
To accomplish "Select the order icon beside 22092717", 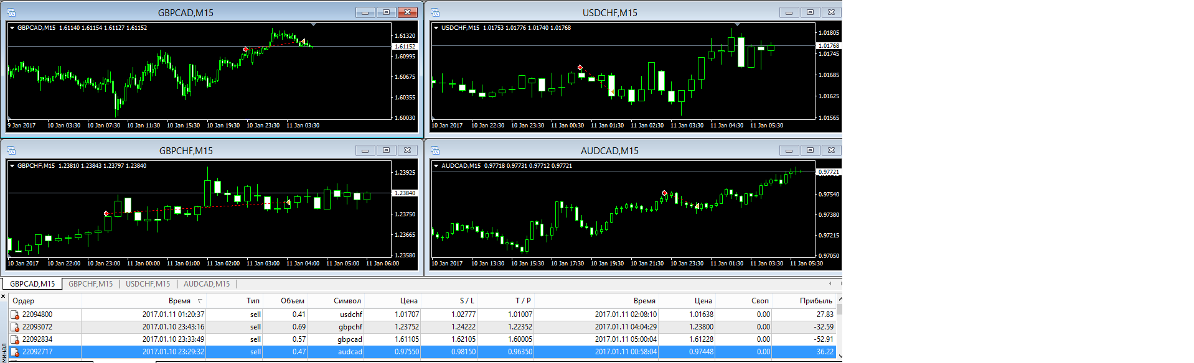I will 15,352.
